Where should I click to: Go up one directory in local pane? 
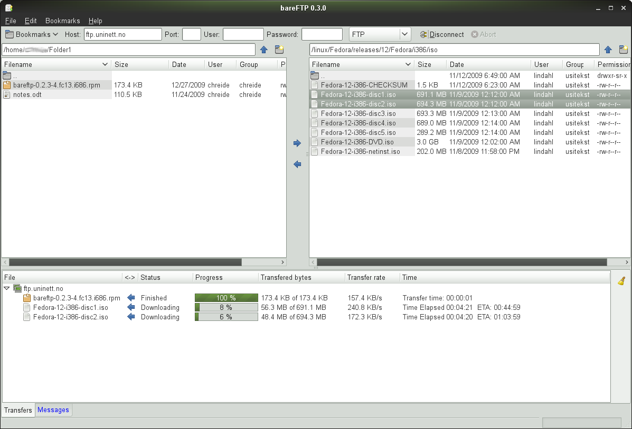coord(264,50)
